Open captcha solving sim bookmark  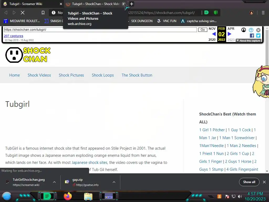[x=199, y=21]
